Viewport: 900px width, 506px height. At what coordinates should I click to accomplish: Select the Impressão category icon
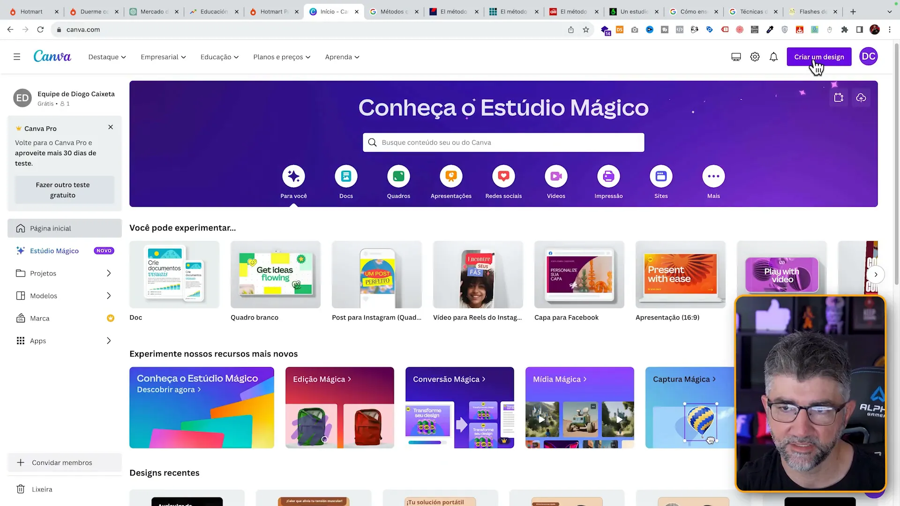tap(608, 176)
